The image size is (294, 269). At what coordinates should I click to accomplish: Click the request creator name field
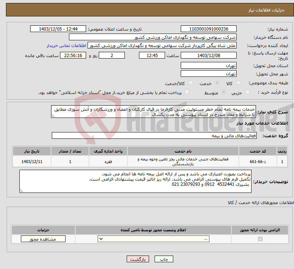[x=162, y=46]
